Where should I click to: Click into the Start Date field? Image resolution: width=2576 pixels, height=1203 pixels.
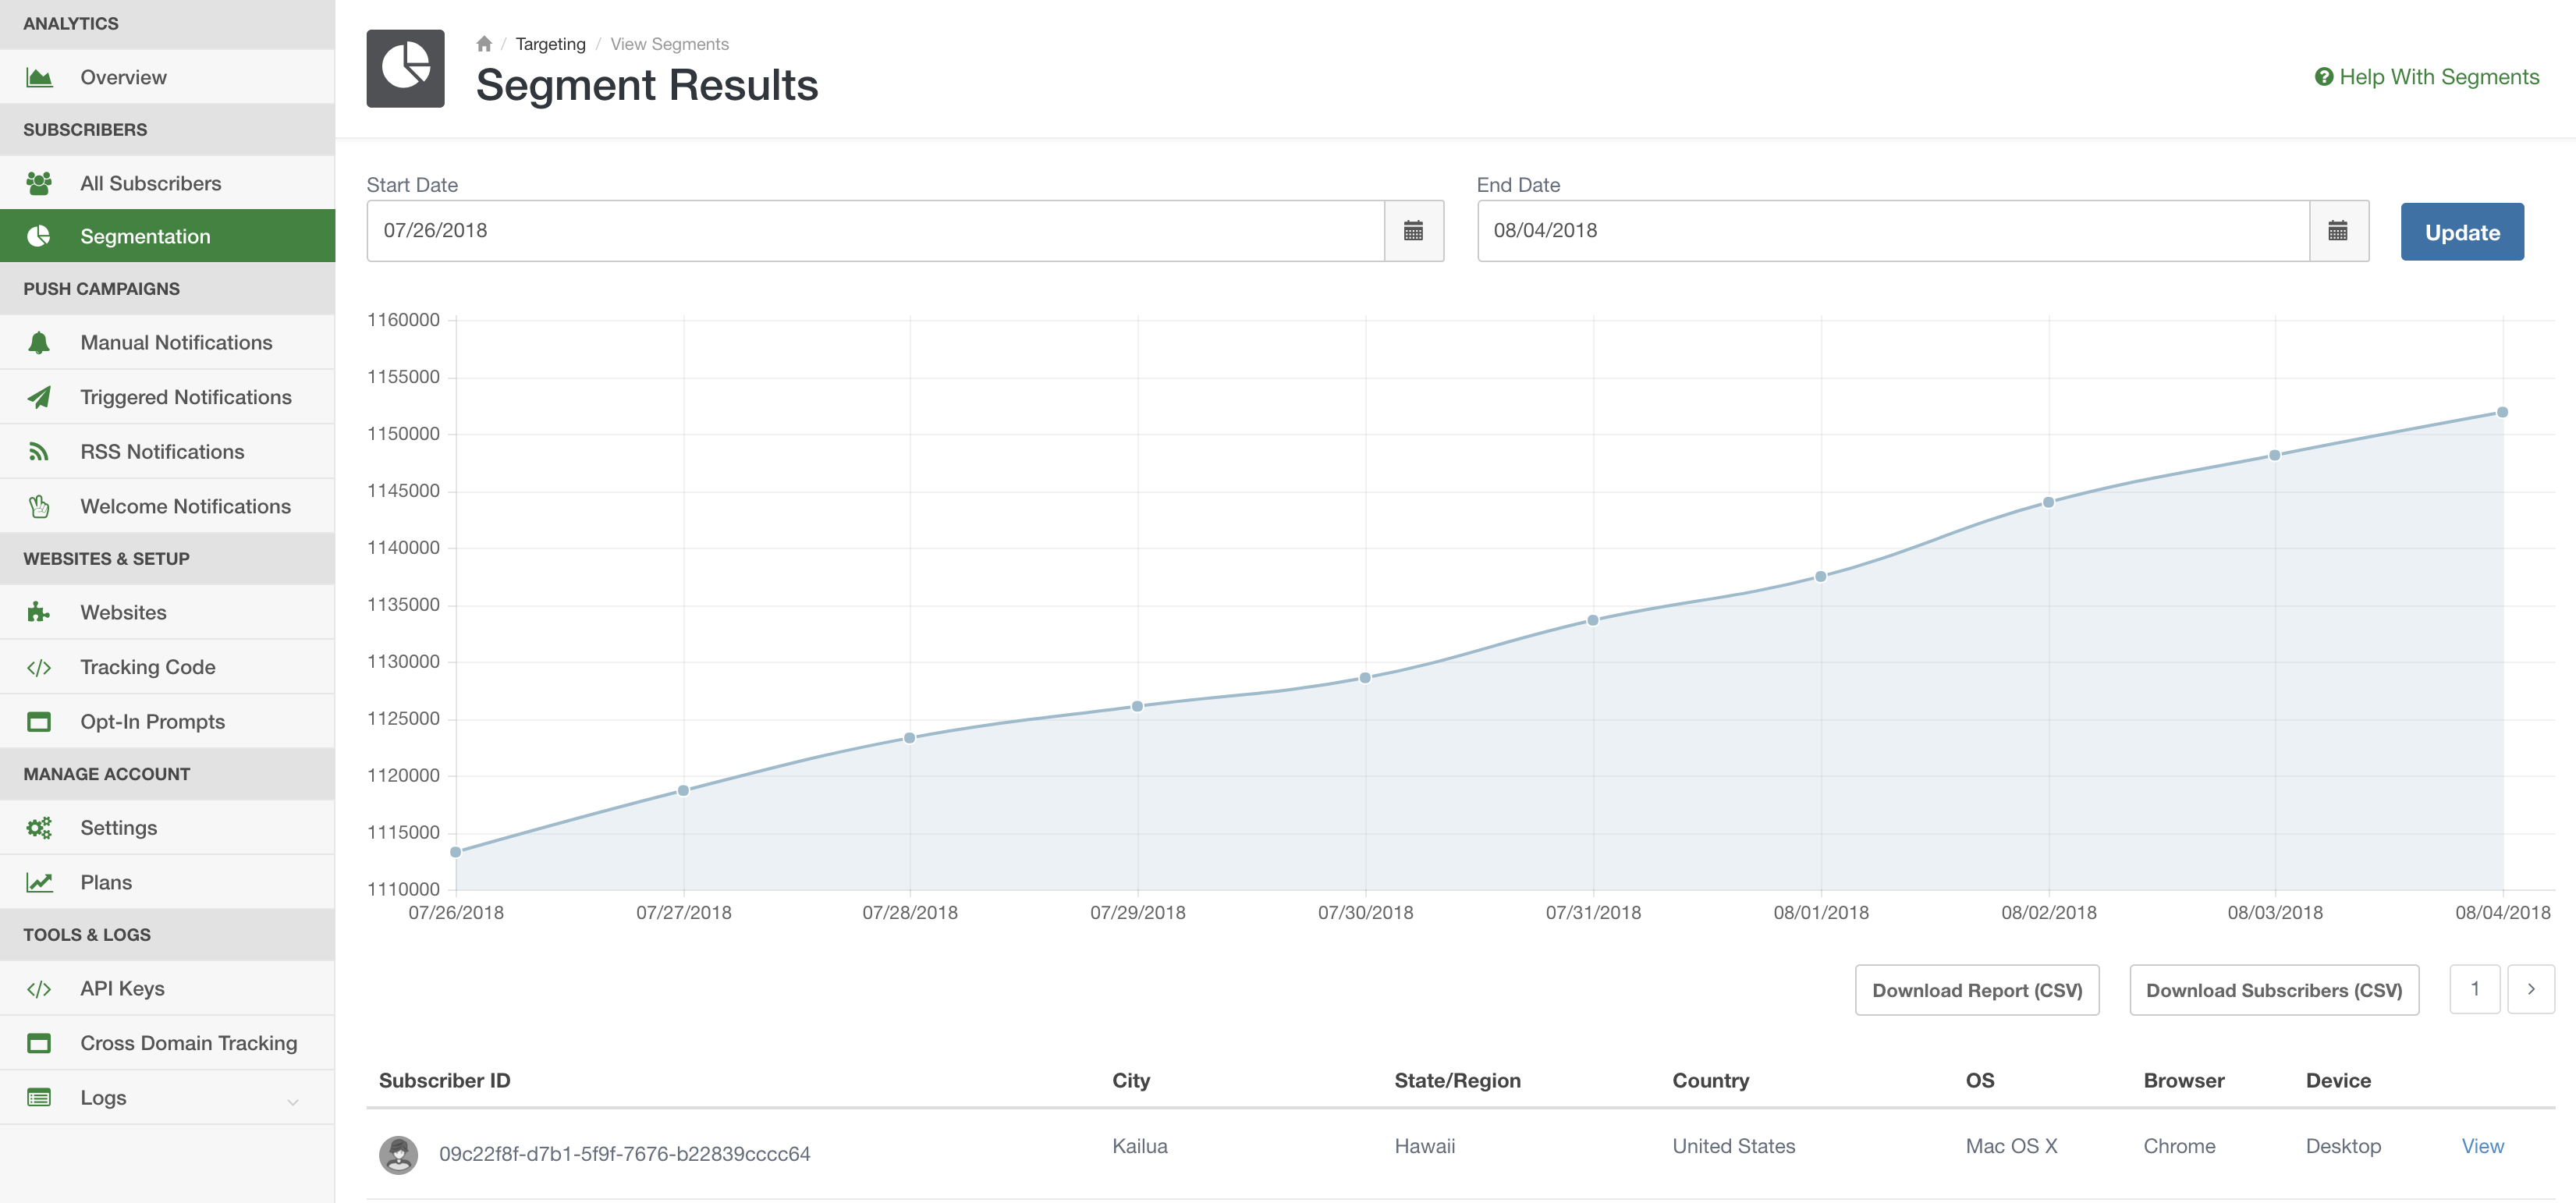[x=874, y=231]
